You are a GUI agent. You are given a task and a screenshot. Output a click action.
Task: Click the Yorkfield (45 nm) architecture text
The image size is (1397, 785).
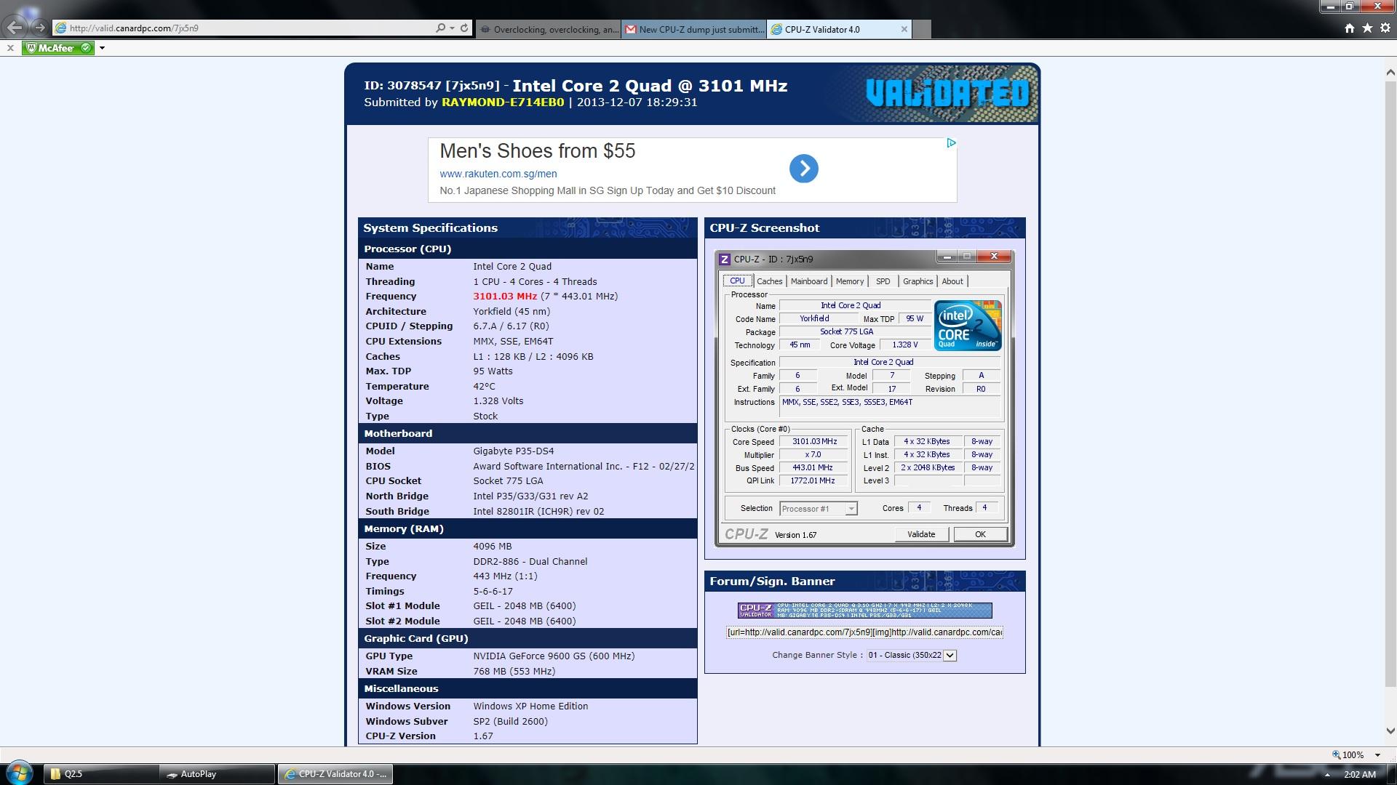click(512, 312)
